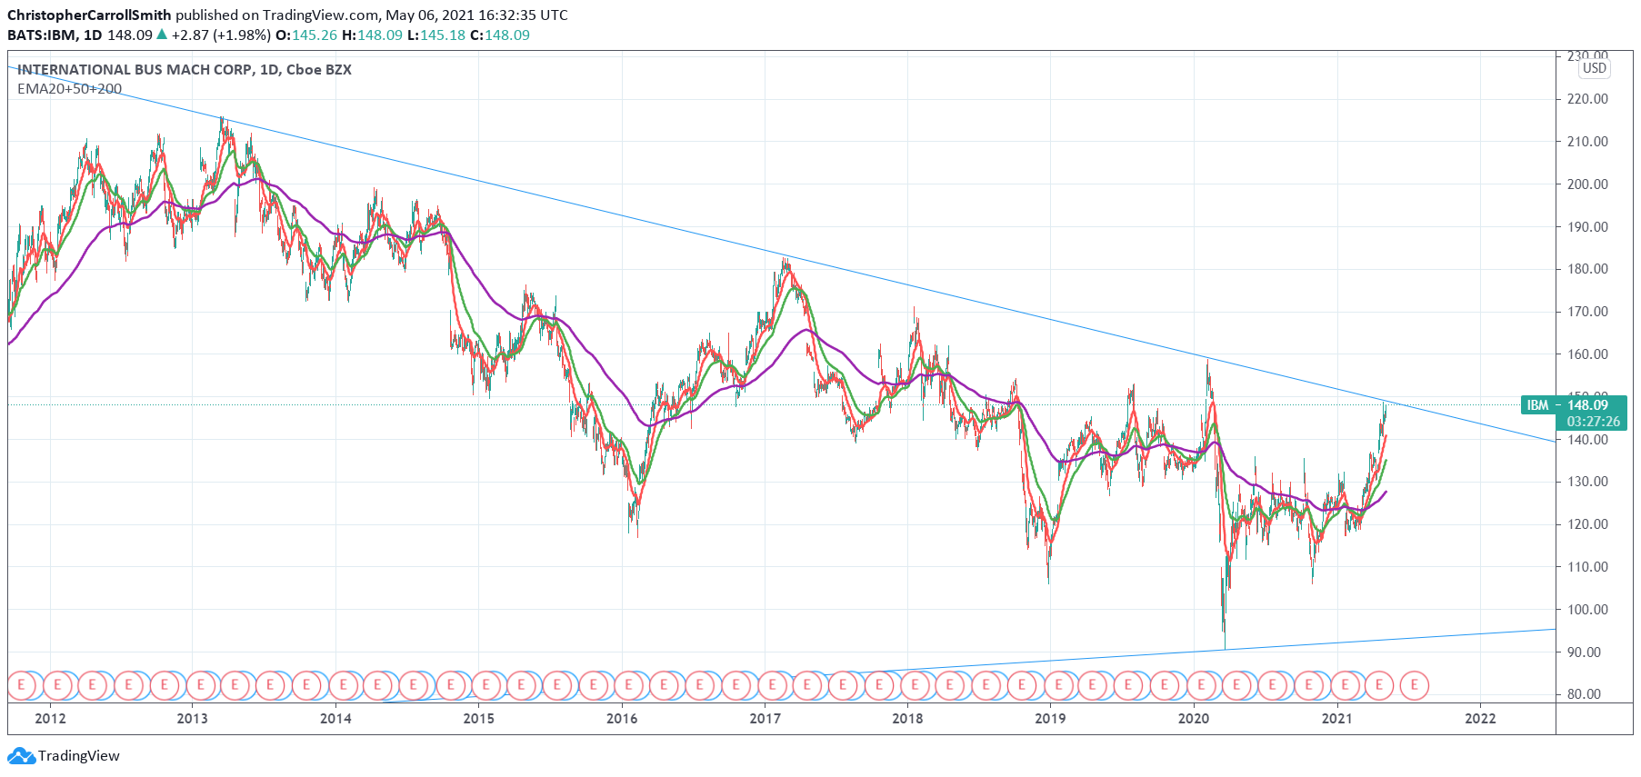Click the TradingView logo icon
Screen dimensions: 1641x777
(21, 756)
